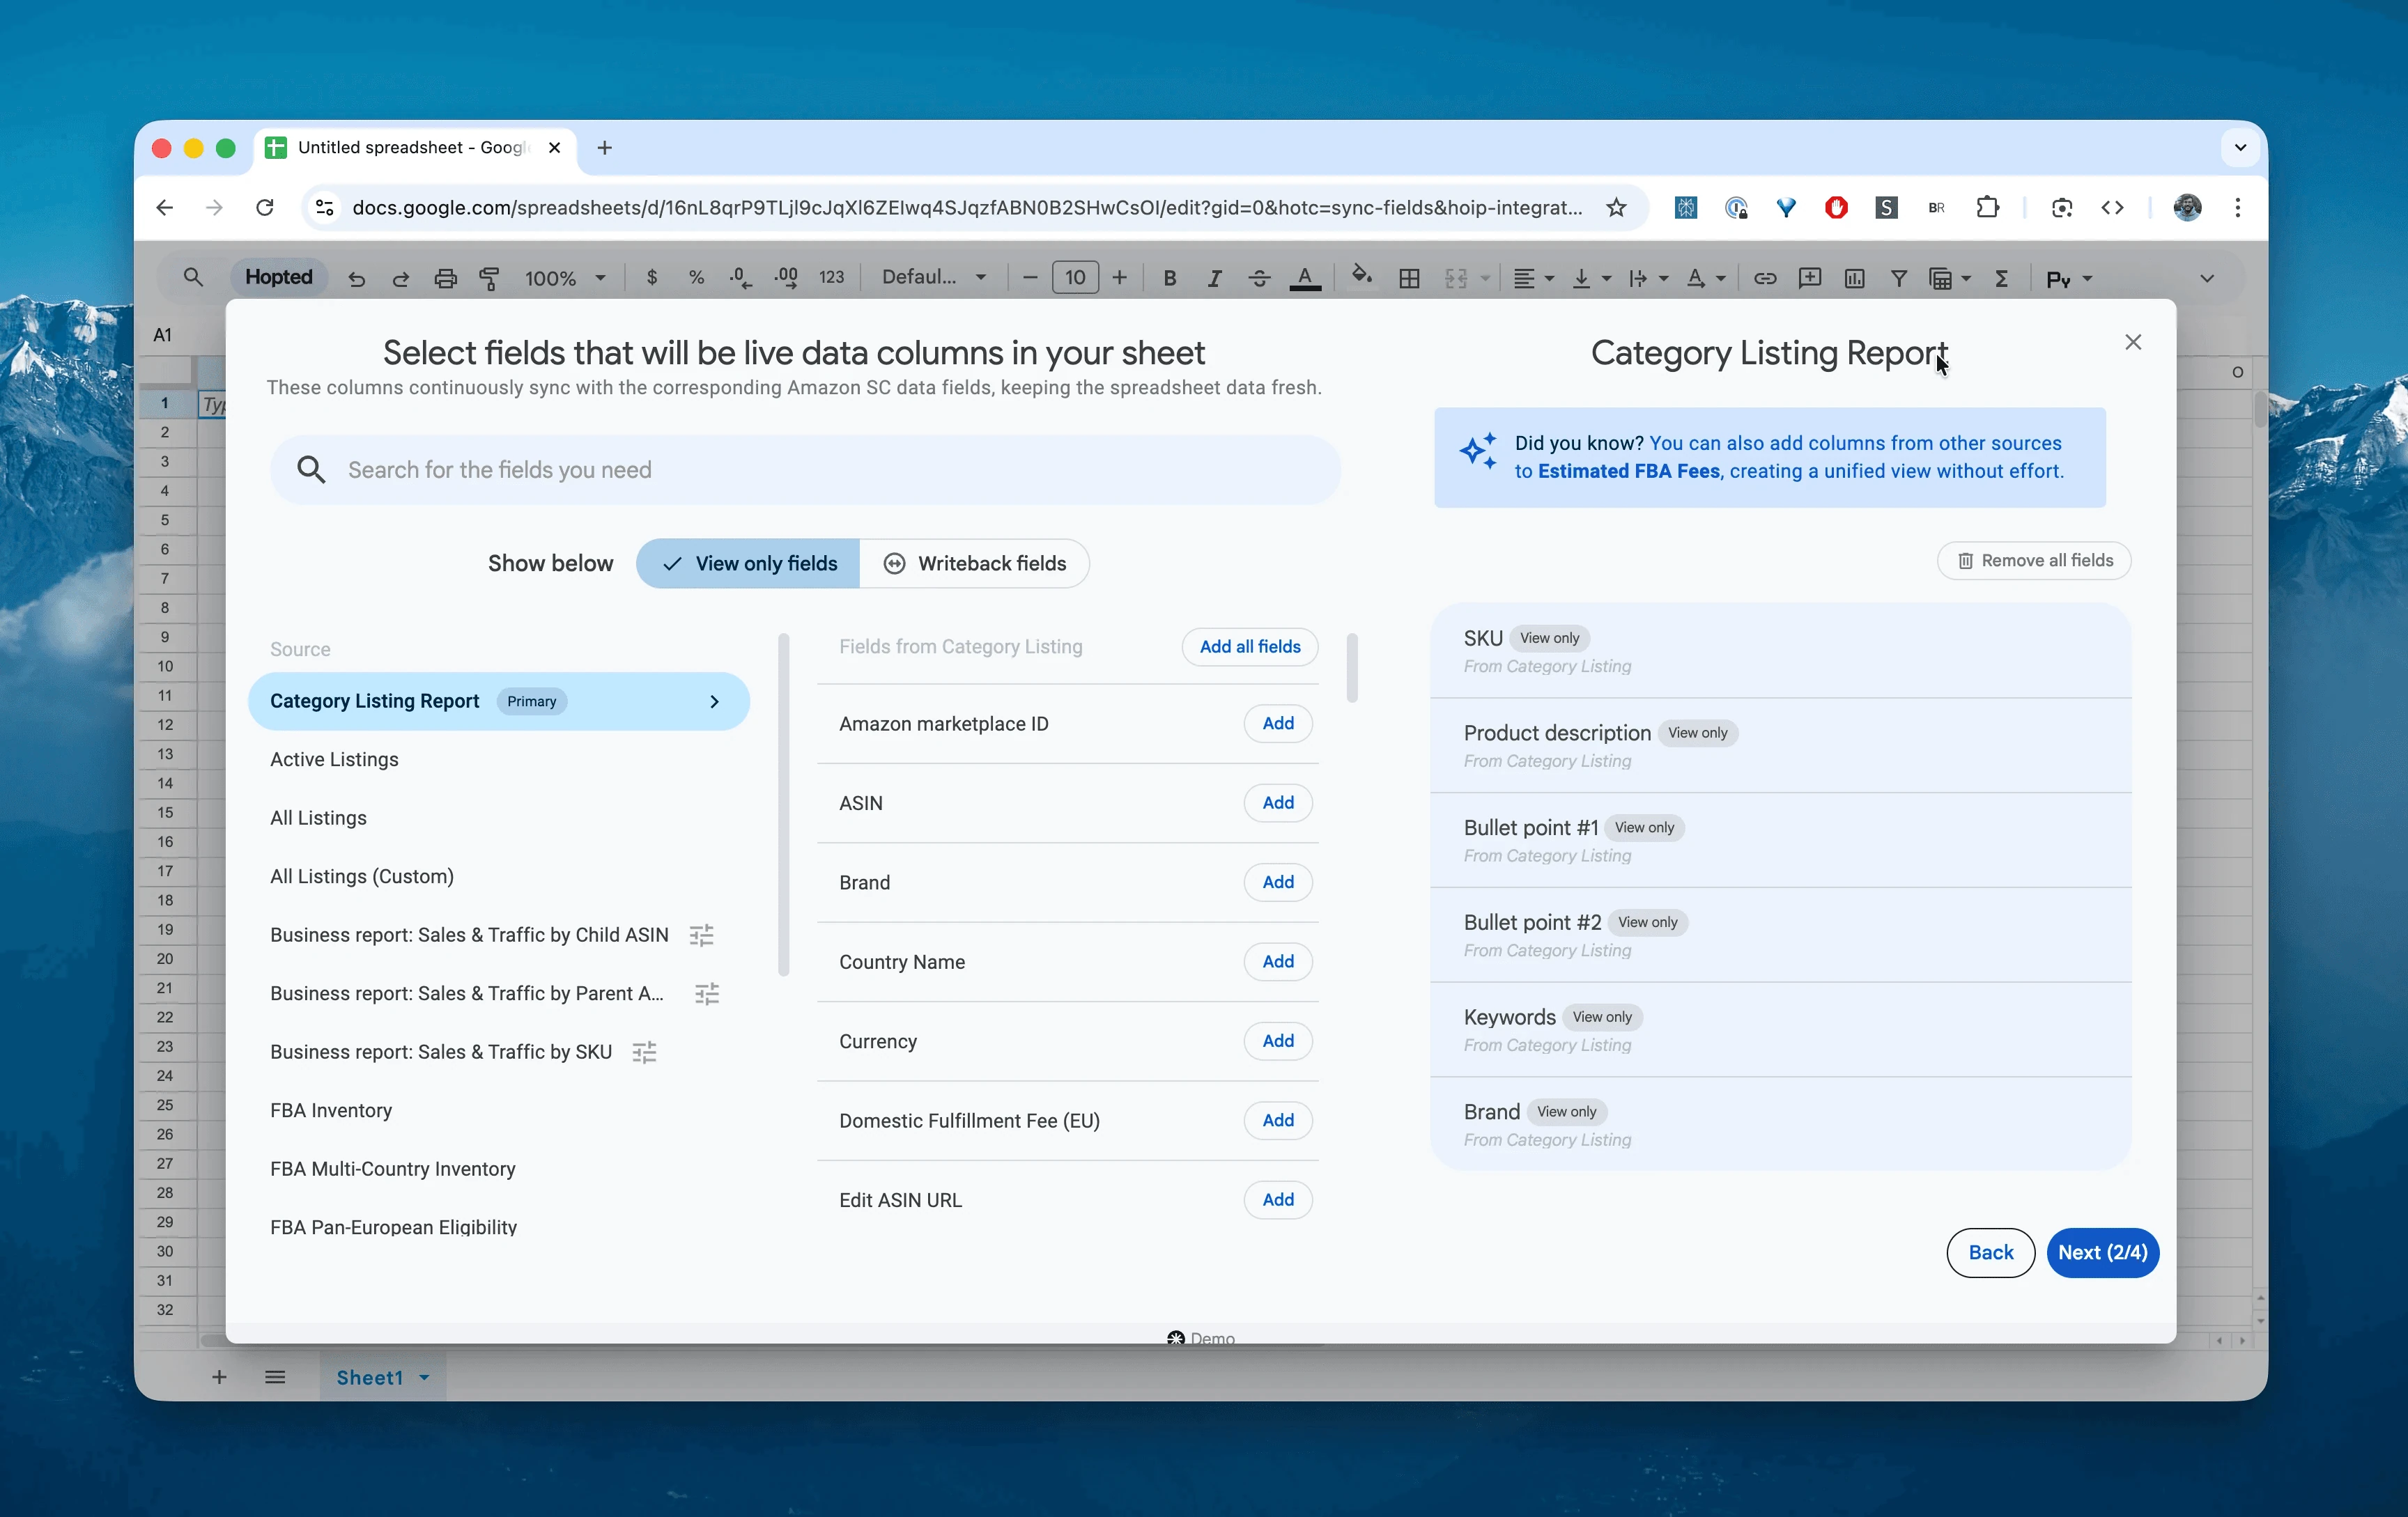
Task: Open settings for Sales & Traffic by SKU
Action: [x=645, y=1052]
